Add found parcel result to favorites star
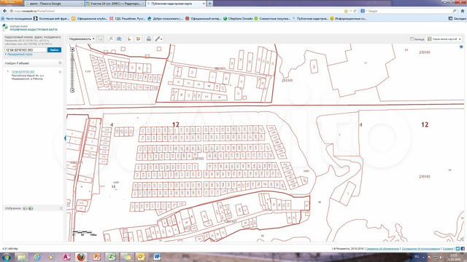The height and width of the screenshot is (262, 467). coord(60,72)
